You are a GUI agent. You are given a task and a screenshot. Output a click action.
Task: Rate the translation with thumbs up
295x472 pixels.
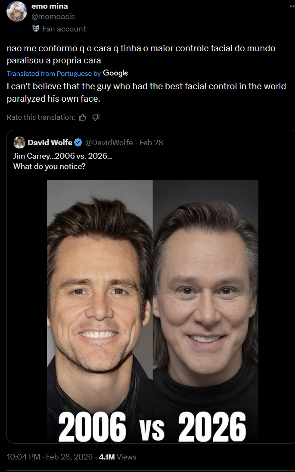(x=83, y=117)
